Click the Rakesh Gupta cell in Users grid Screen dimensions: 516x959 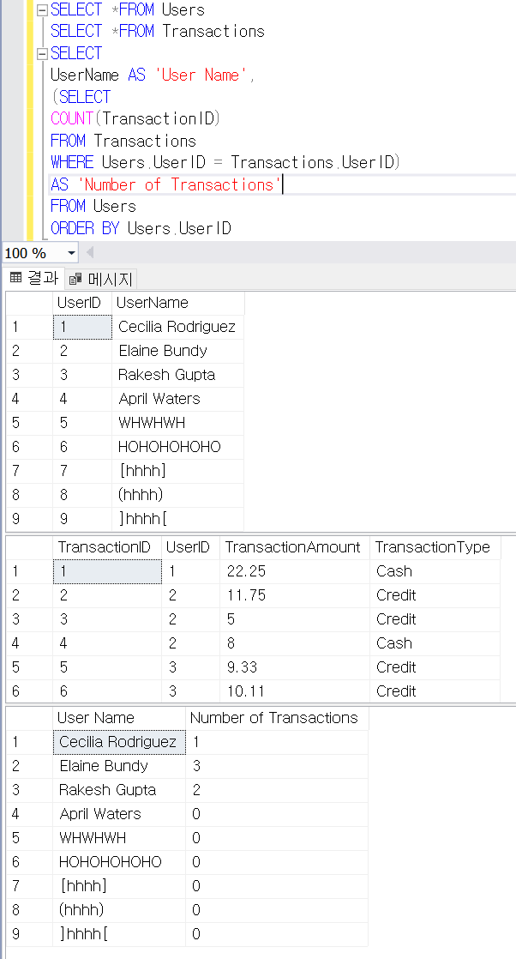pos(178,375)
